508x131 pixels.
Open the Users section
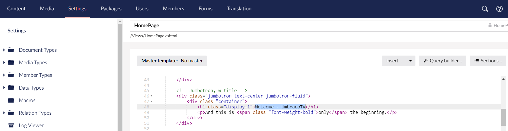point(142,9)
